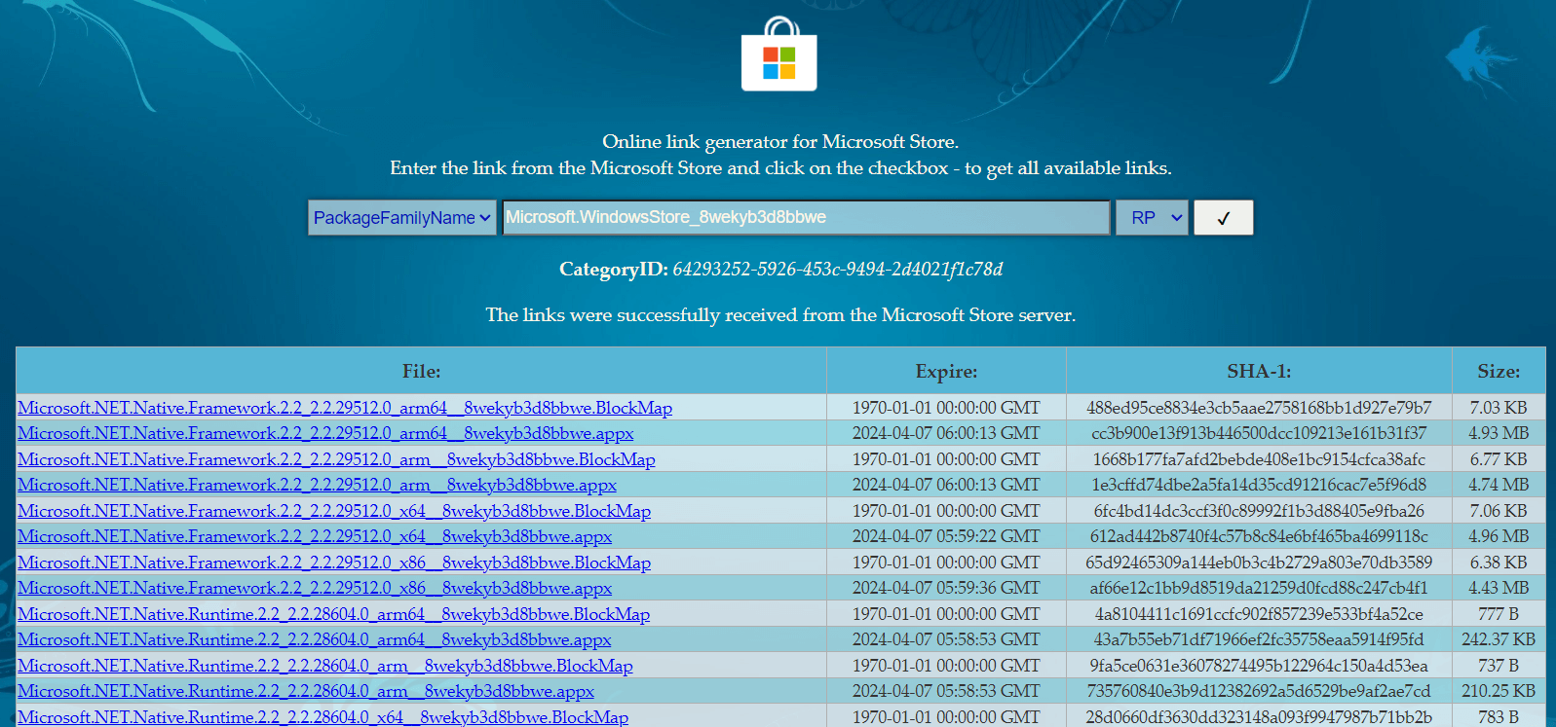Click the Microsoft.WindowsStore_8wekyb3d8bbwe input field
The width and height of the screenshot is (1556, 727).
[806, 218]
